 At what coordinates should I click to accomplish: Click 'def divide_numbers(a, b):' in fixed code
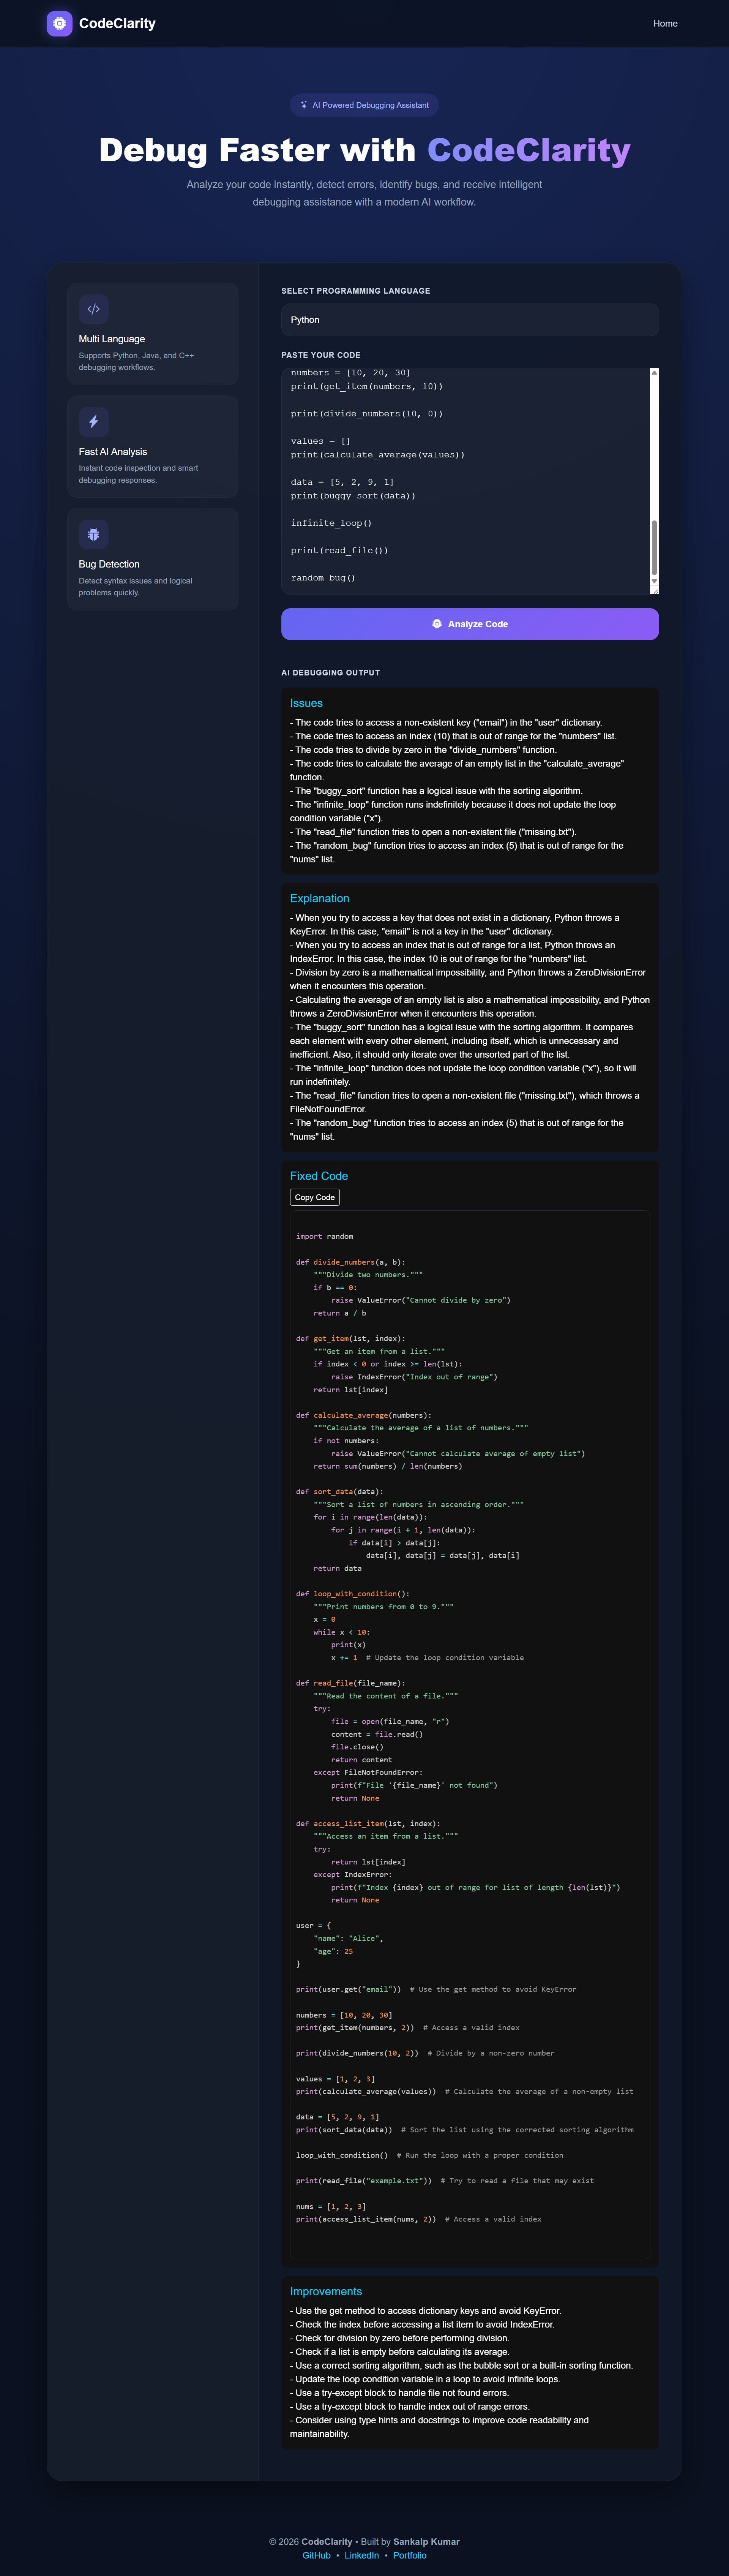coord(351,1262)
